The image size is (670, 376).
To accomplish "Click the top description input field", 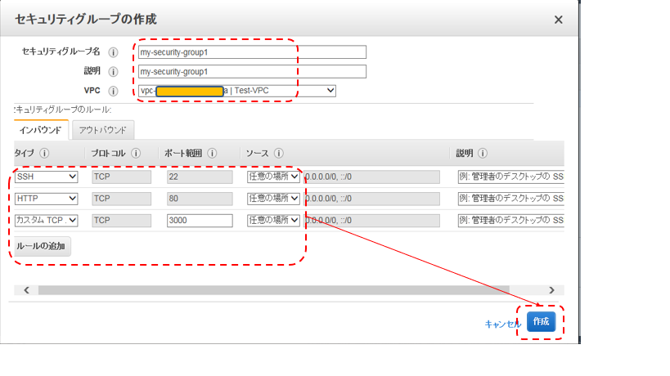I will 252,71.
